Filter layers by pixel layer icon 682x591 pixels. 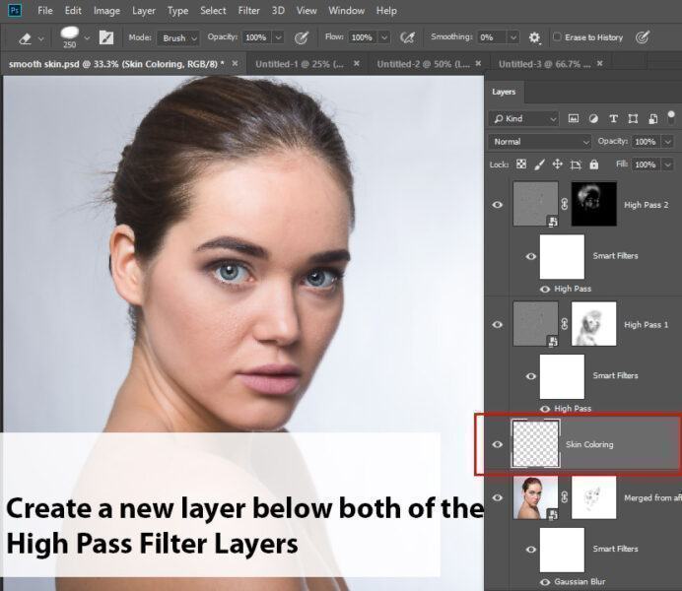[x=574, y=118]
